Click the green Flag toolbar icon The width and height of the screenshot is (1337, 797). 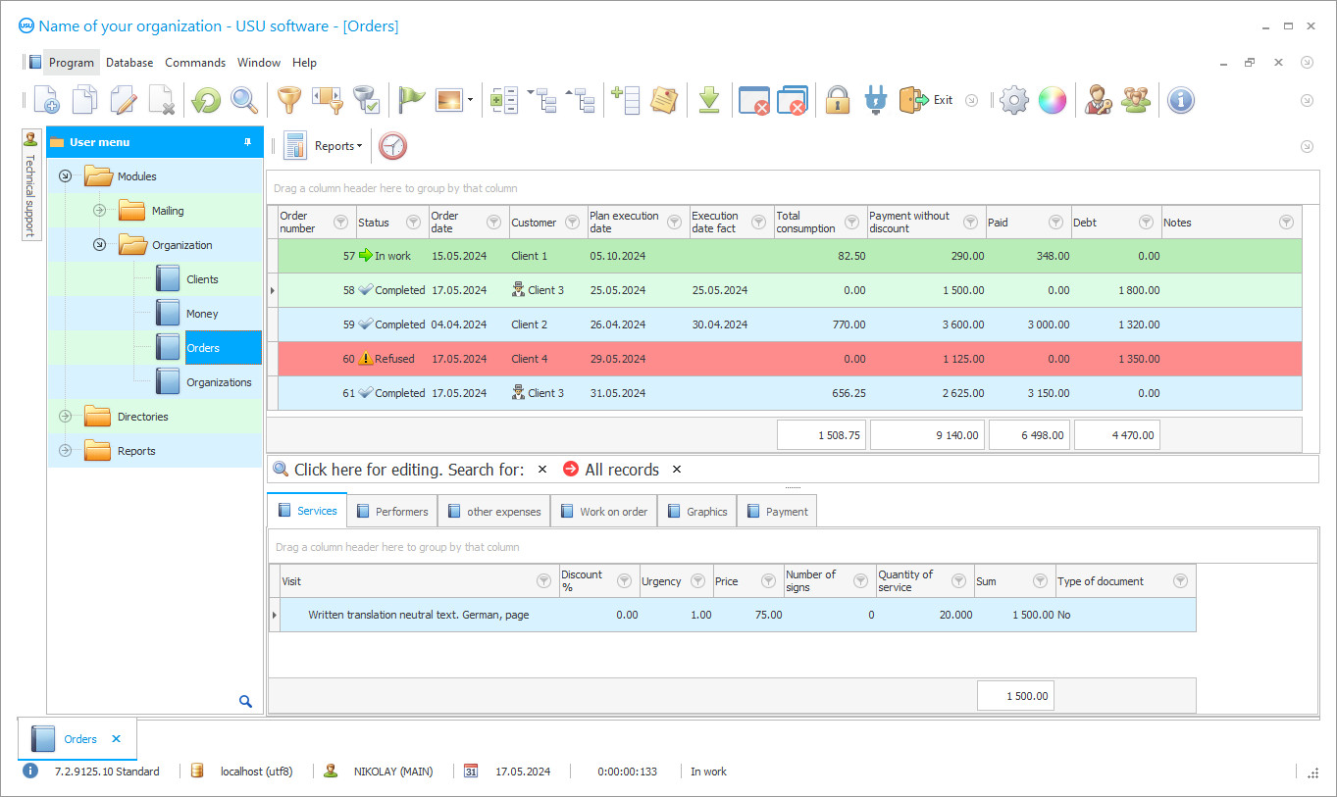tap(411, 99)
